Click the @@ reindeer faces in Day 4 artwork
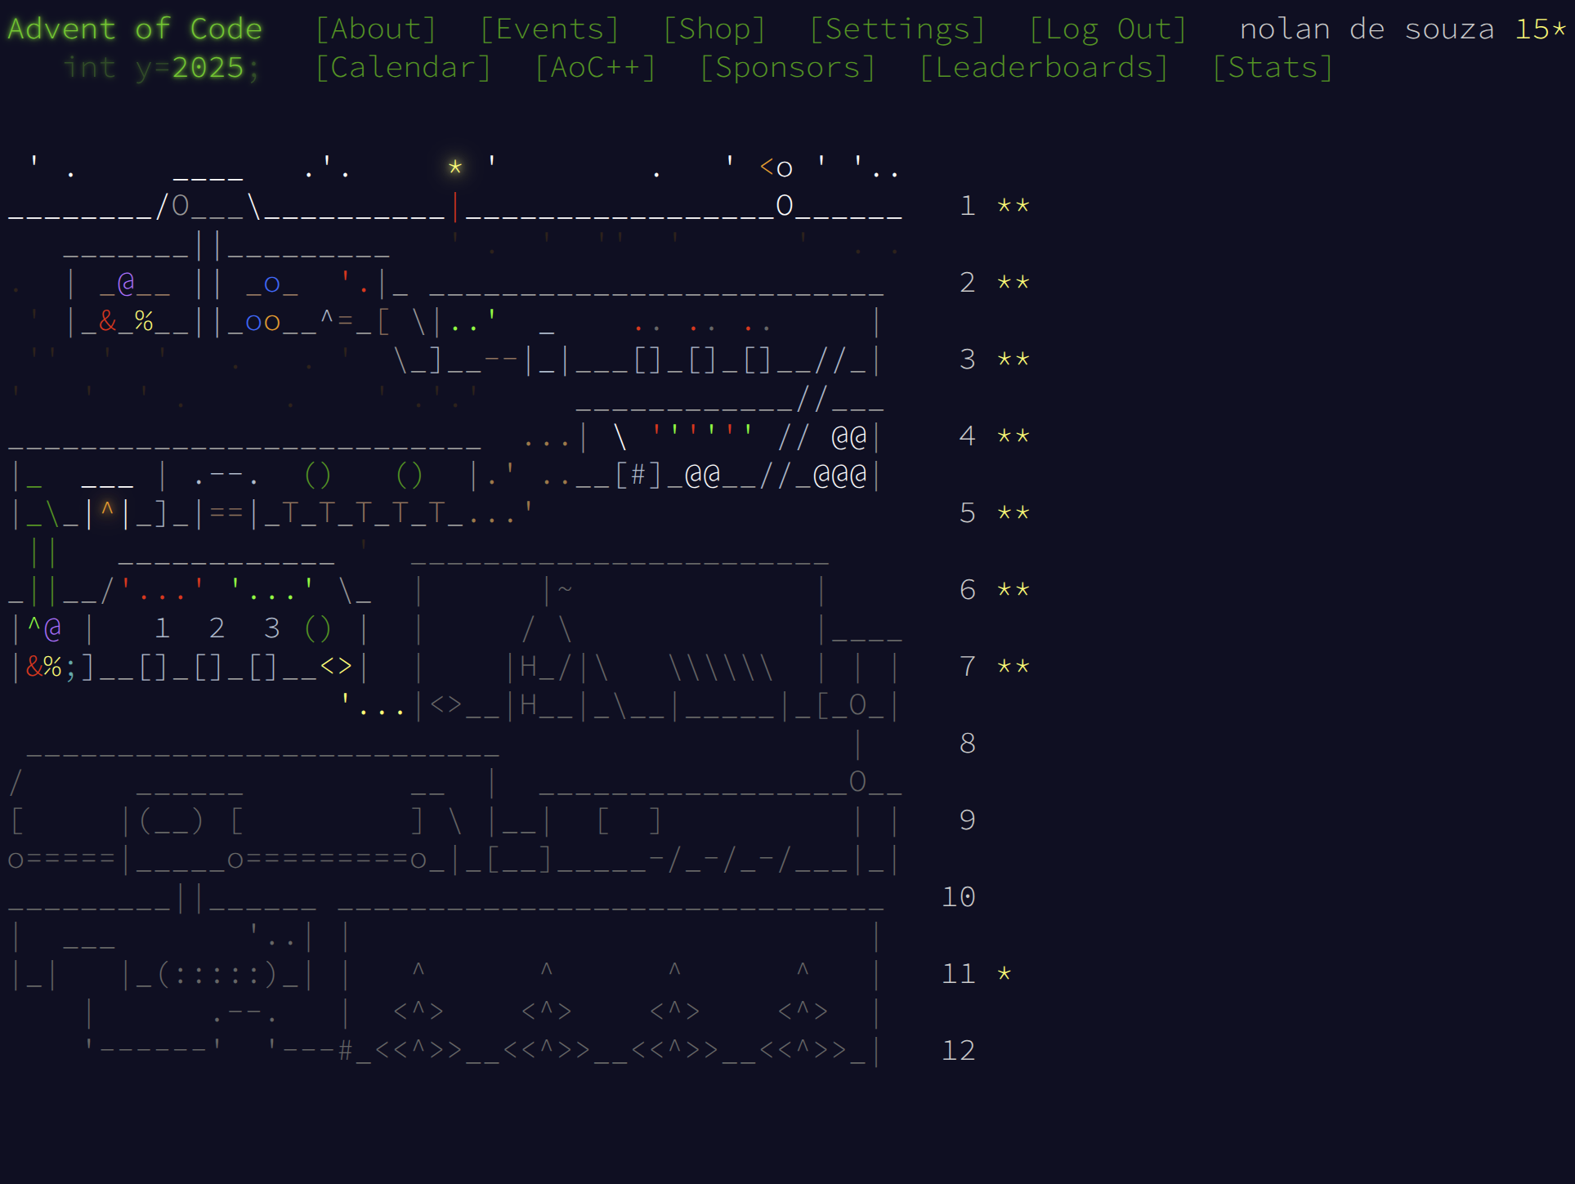Image resolution: width=1575 pixels, height=1184 pixels. coord(848,437)
